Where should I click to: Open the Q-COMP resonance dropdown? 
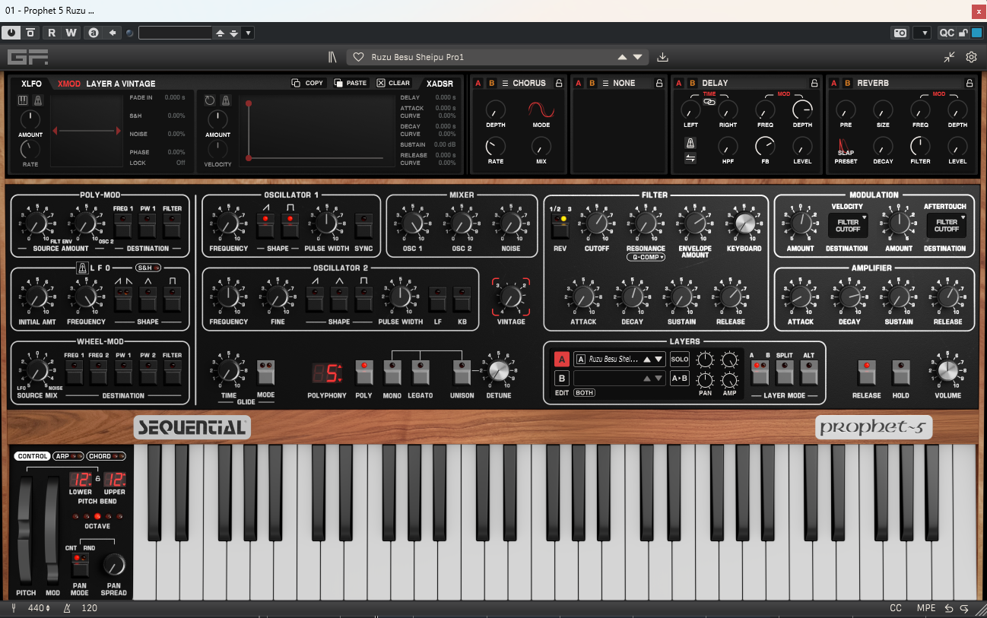646,257
